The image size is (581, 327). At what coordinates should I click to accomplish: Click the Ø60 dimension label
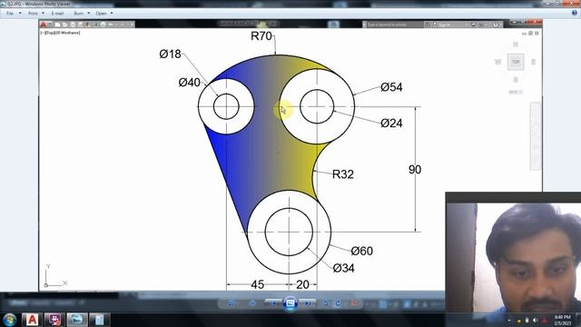361,251
